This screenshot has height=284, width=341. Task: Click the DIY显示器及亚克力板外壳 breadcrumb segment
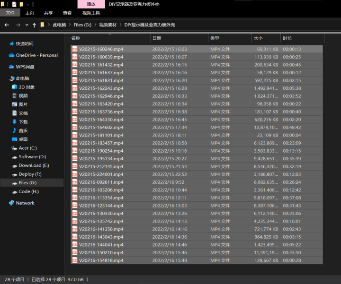(150, 25)
